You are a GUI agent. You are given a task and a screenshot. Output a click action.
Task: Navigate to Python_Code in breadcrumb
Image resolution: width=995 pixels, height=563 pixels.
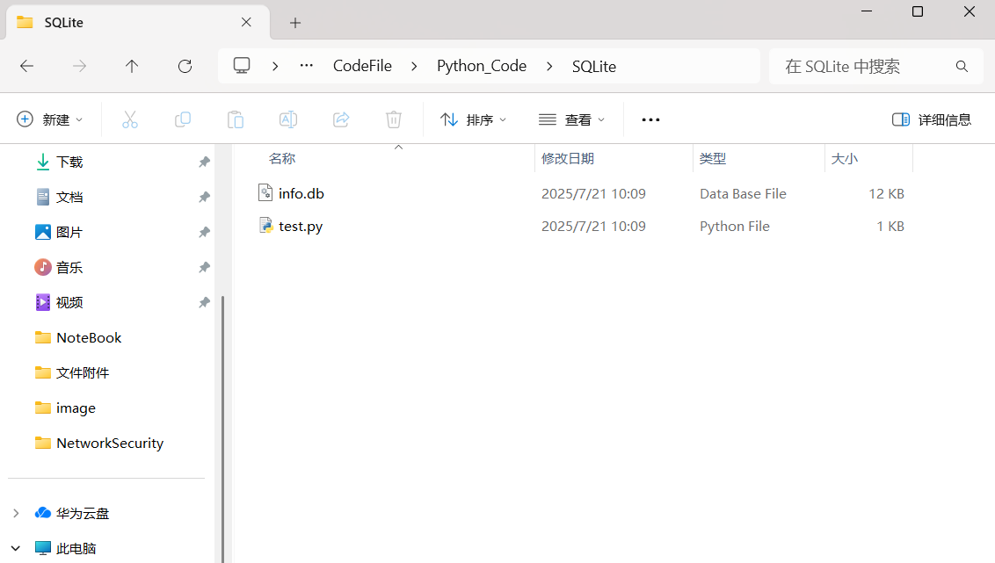[482, 66]
